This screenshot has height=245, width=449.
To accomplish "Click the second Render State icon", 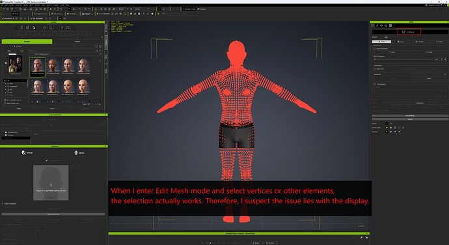I will (x=391, y=127).
